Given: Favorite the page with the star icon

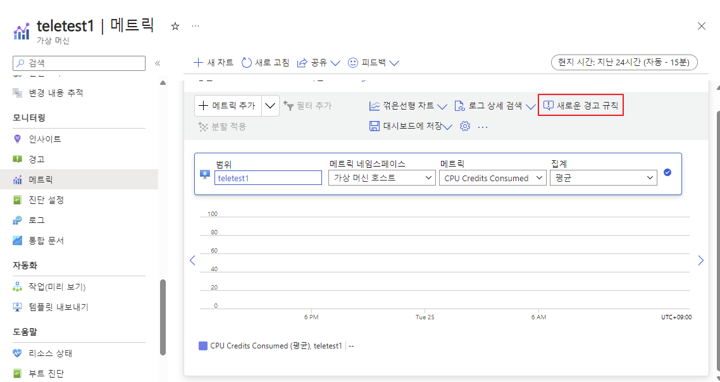Looking at the screenshot, I should pyautogui.click(x=175, y=26).
